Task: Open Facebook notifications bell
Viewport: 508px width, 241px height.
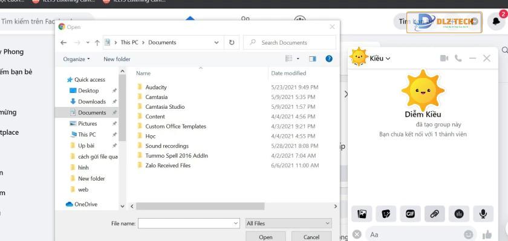Action: (497, 21)
